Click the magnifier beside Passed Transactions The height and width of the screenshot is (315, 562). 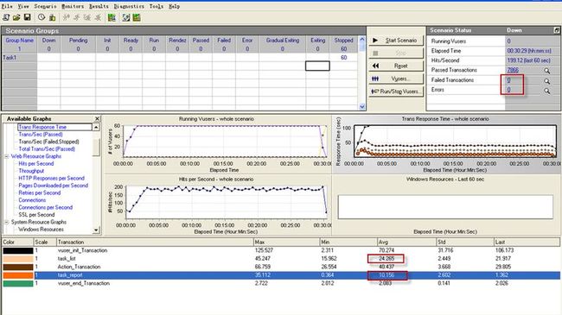pos(546,71)
